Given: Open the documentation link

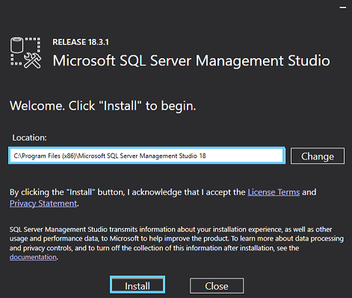Looking at the screenshot, I should pos(33,257).
